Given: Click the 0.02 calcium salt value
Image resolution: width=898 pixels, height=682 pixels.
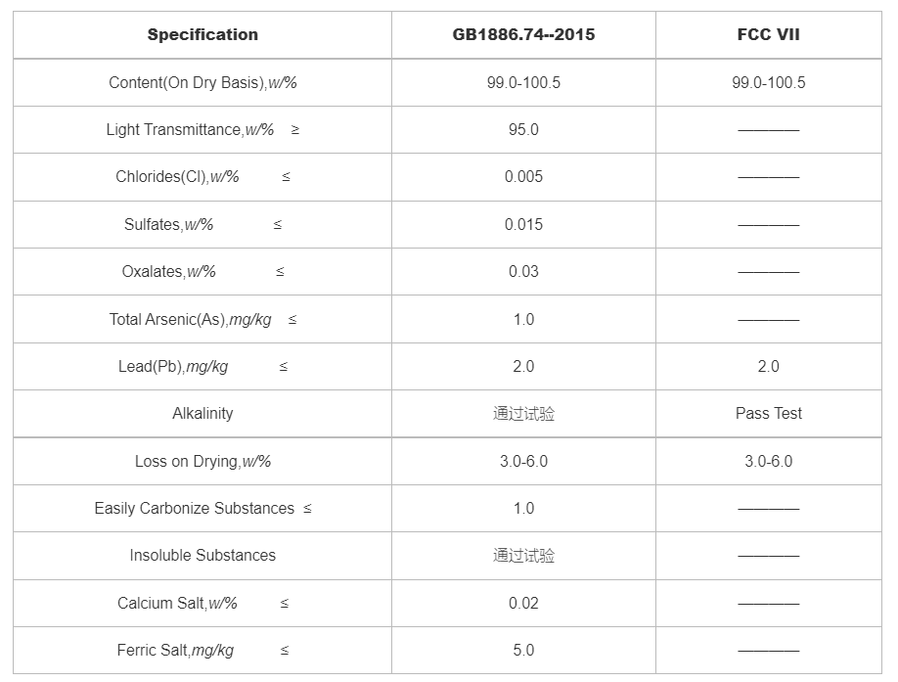Looking at the screenshot, I should click(x=523, y=603).
